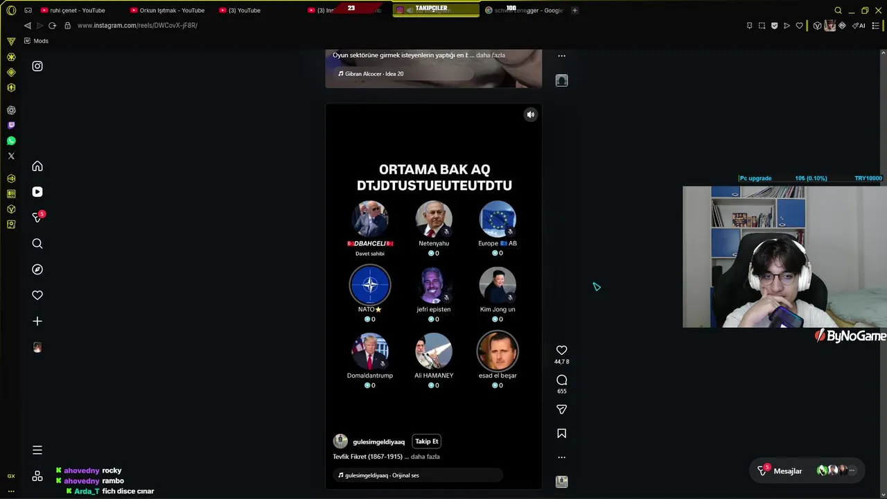Reload the Instagram page
887x499 pixels.
click(52, 26)
